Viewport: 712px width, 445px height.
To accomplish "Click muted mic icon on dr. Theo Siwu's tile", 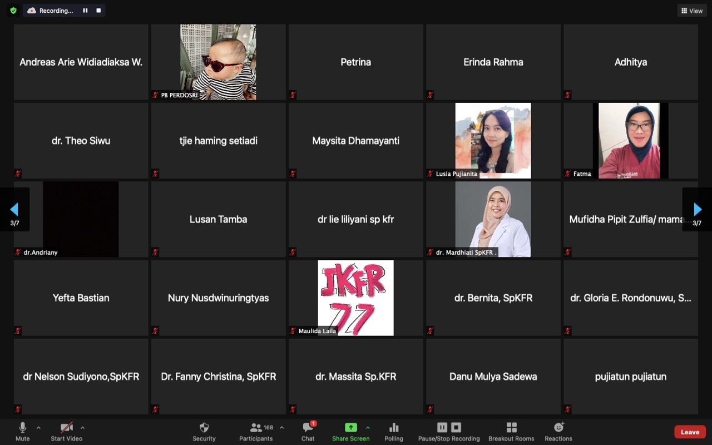I will [x=18, y=174].
